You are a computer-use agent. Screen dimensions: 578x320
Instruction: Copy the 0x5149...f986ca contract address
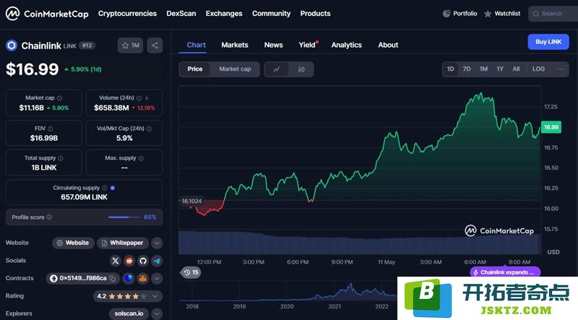tap(113, 278)
